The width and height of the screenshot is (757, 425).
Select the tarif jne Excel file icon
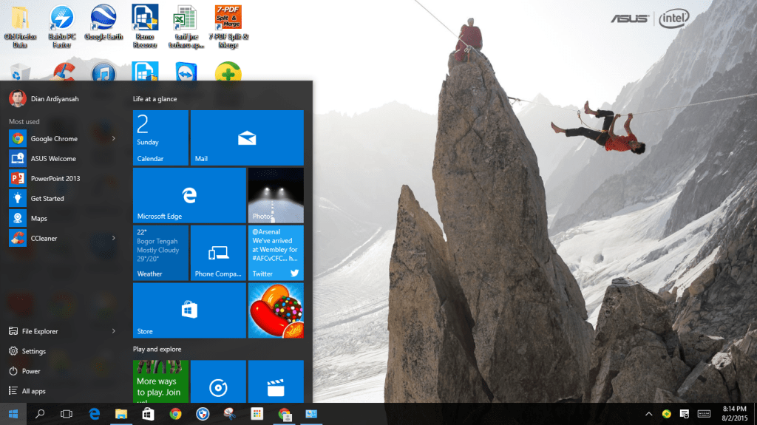[186, 27]
